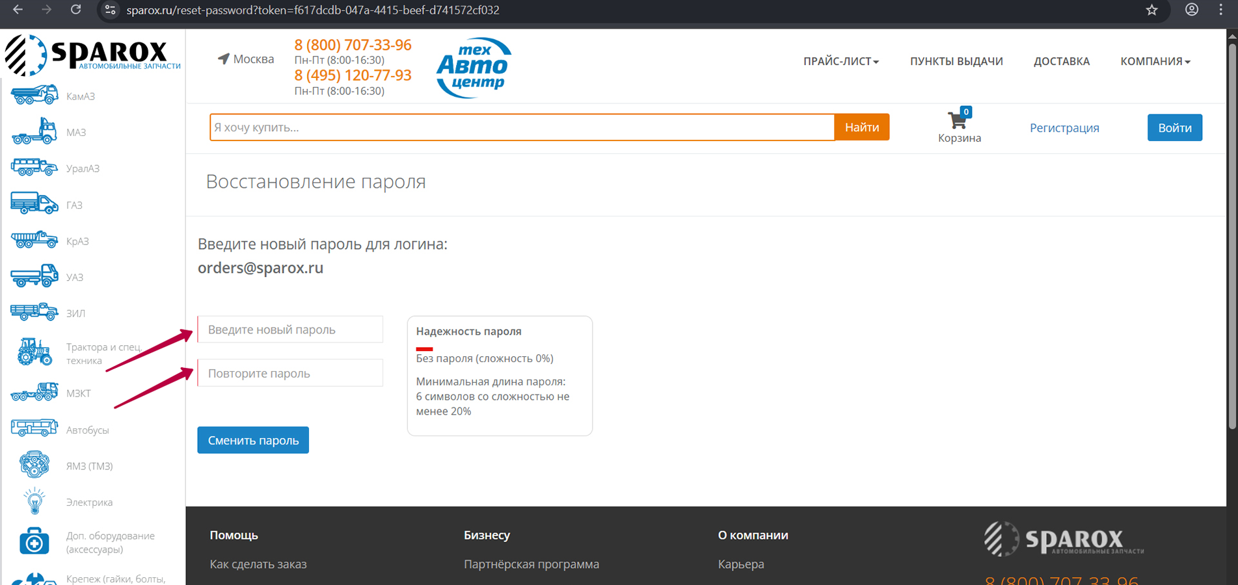The height and width of the screenshot is (585, 1238).
Task: Open the first-aid kit accessories icon
Action: 34,541
